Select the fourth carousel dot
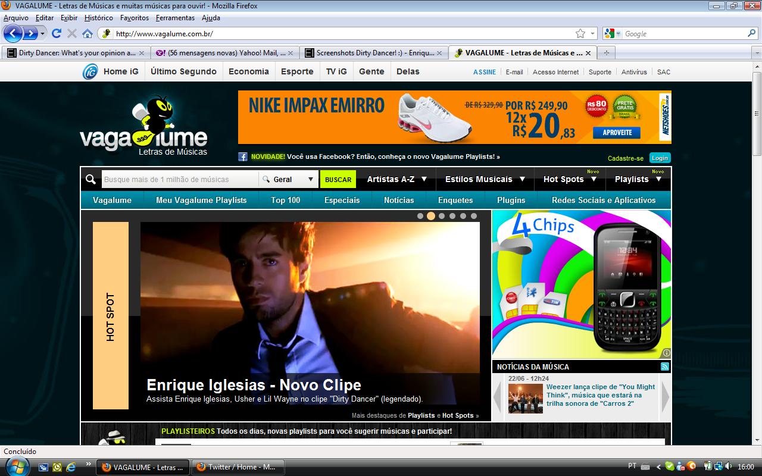Screen dimensions: 762x476 (452, 216)
